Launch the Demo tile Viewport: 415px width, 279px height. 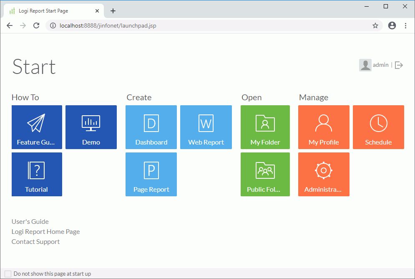point(91,127)
